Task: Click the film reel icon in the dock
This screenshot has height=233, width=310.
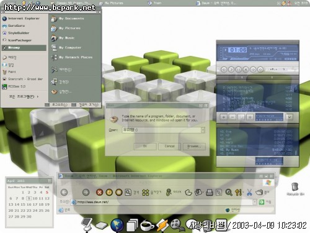Action: tap(177, 225)
